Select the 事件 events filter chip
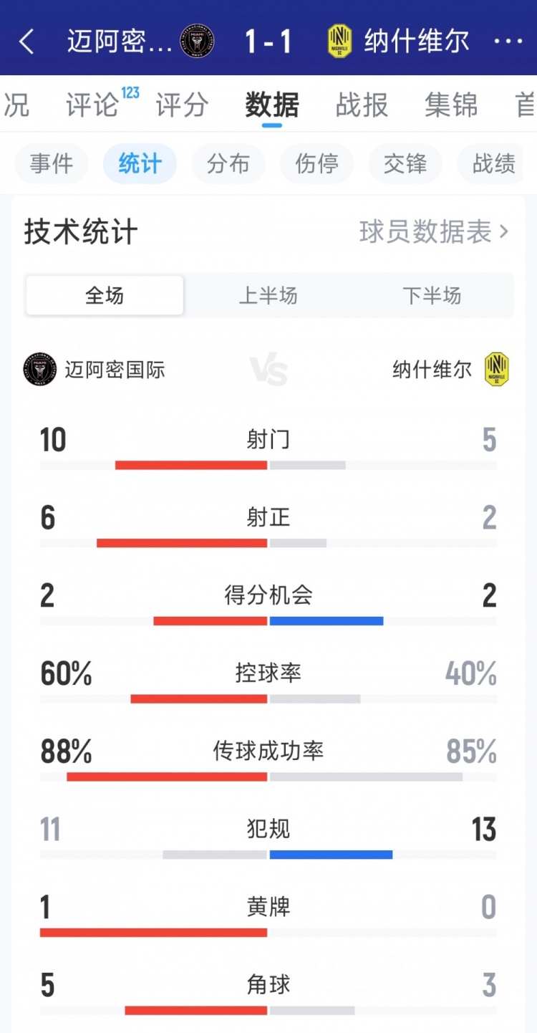Screen dimensions: 537x1033 [x=52, y=164]
